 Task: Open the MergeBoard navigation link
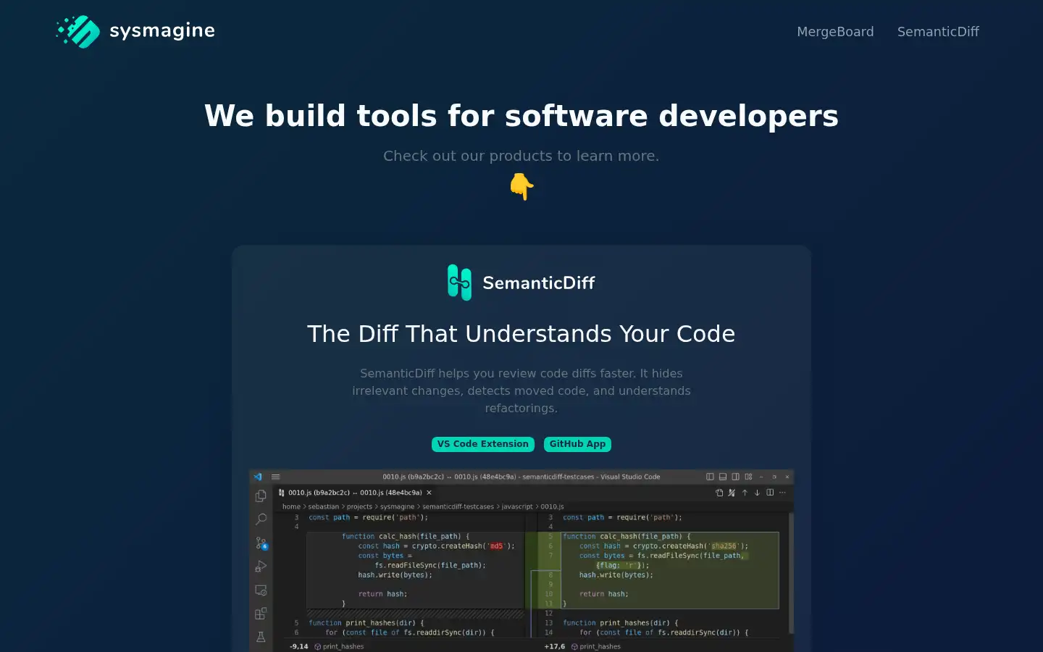[x=835, y=32]
